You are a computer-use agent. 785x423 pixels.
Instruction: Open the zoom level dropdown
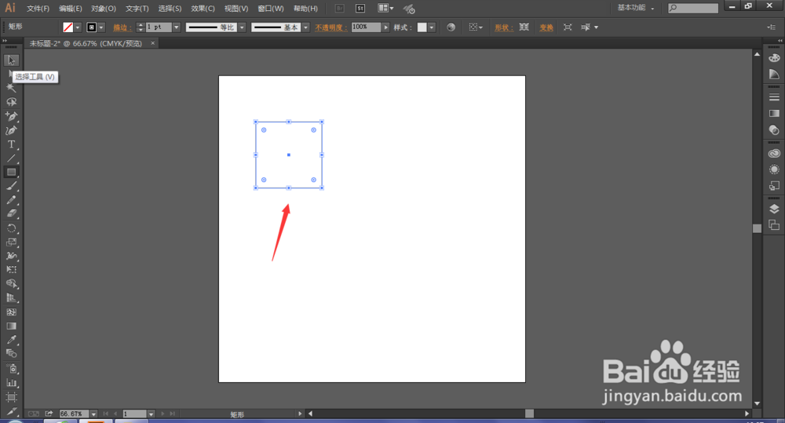93,414
